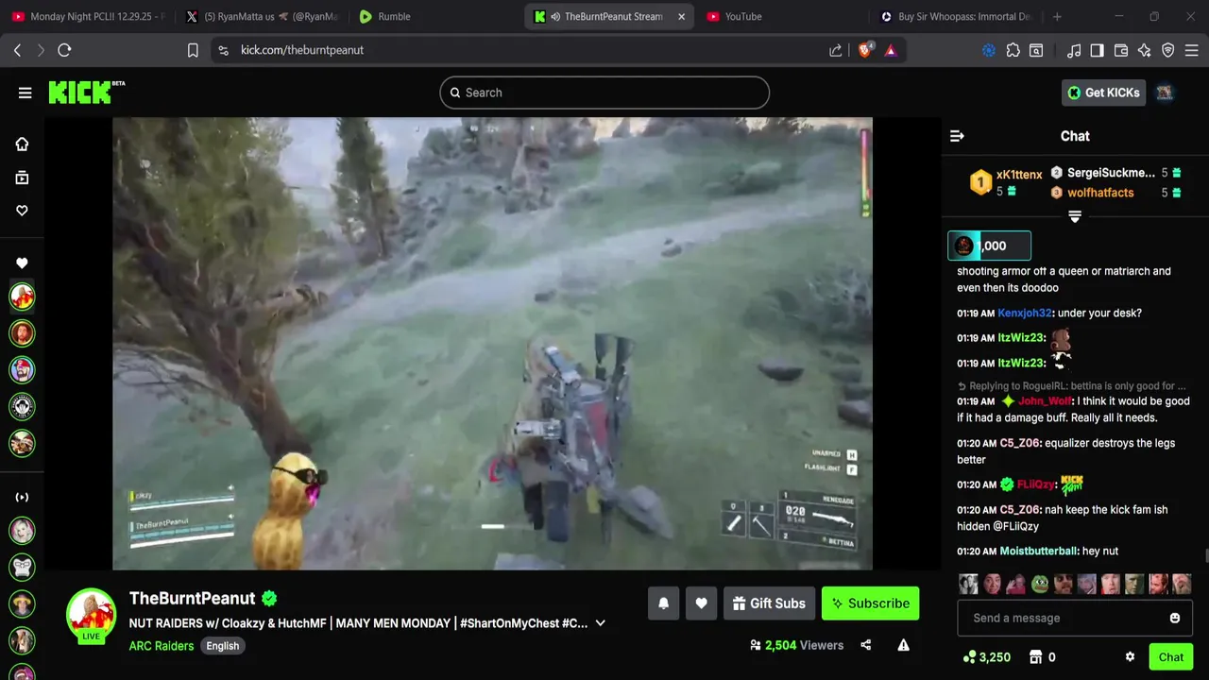Switch to the RyanMatta X tab
The height and width of the screenshot is (680, 1209).
coord(262,16)
